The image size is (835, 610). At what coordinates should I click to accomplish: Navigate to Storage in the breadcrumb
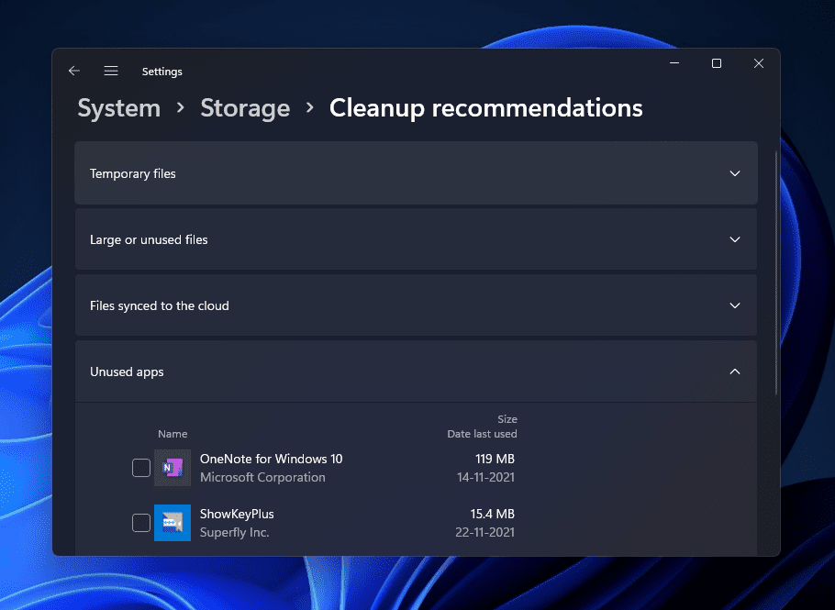tap(245, 108)
